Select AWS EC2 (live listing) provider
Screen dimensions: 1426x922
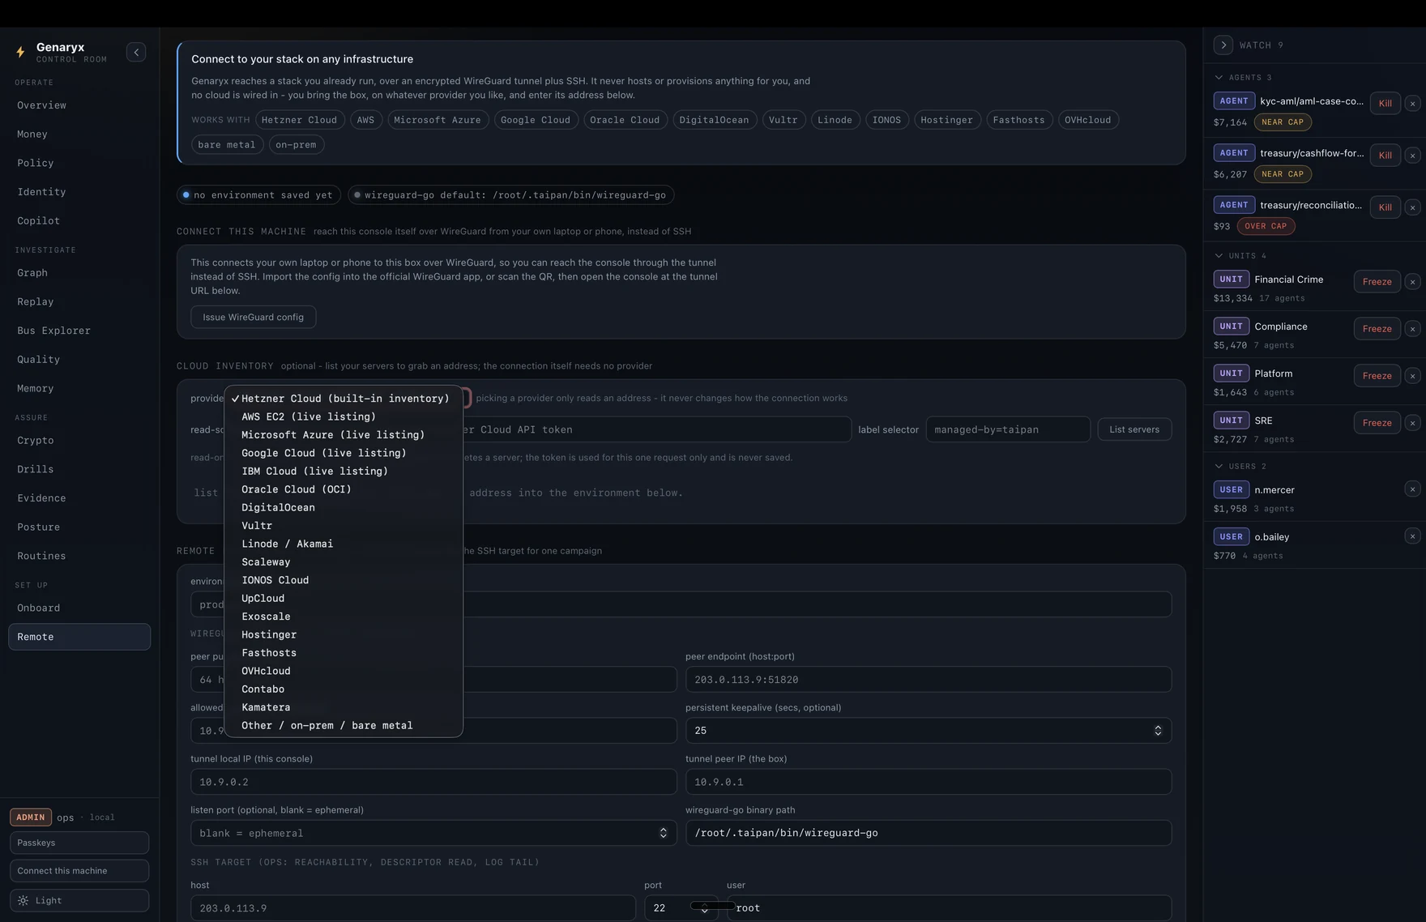[344, 416]
